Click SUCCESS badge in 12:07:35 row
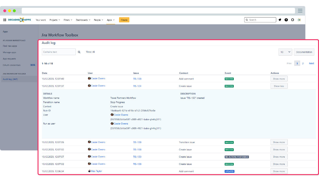This screenshot has height=181, width=319. point(229,142)
